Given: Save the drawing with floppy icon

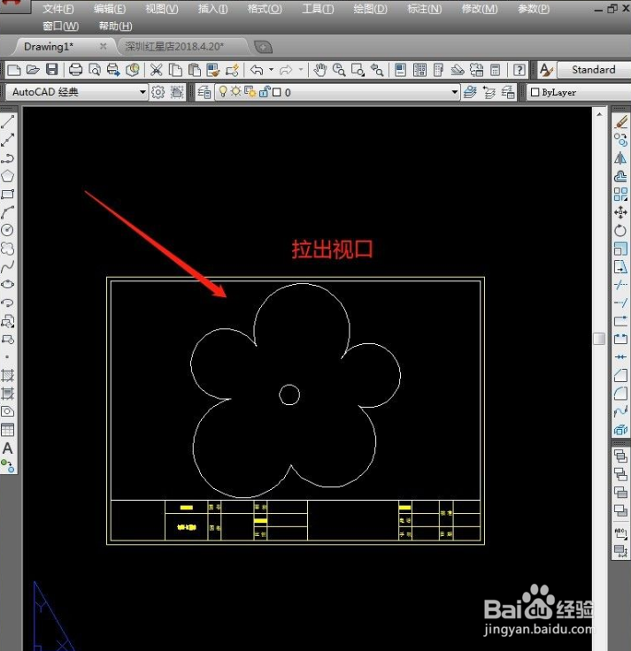Looking at the screenshot, I should tap(52, 70).
